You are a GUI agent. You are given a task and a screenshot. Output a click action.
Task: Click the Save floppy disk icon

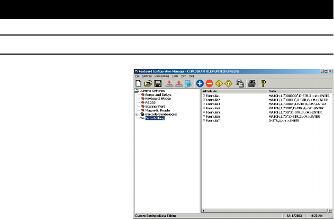tap(158, 83)
